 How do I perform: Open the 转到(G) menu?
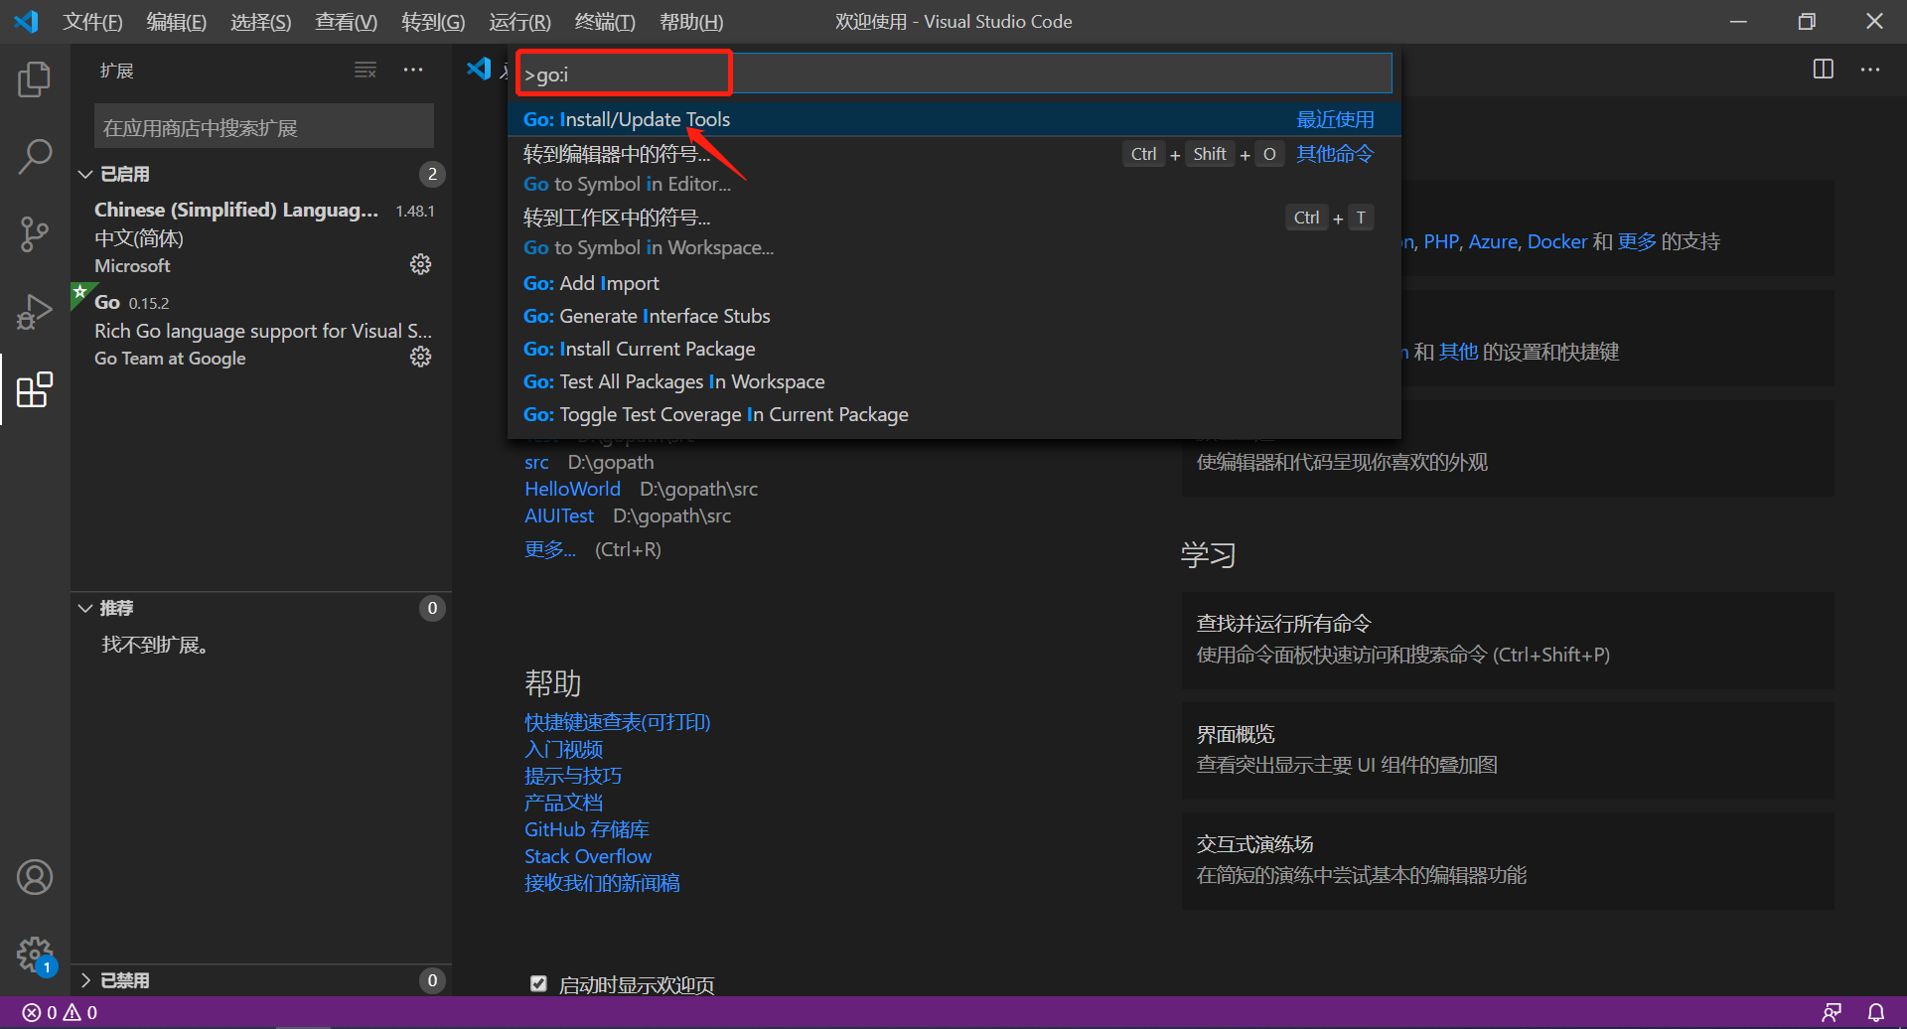click(433, 22)
